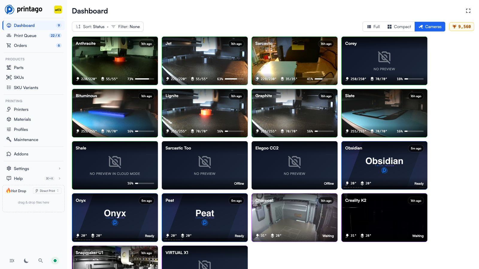Click the Settings gear icon

point(9,169)
